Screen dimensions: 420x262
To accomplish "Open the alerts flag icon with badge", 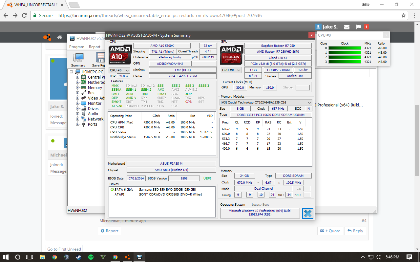I will [x=359, y=27].
